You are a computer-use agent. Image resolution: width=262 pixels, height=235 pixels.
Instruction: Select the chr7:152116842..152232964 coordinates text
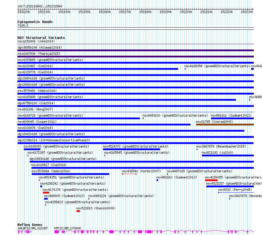[40, 6]
